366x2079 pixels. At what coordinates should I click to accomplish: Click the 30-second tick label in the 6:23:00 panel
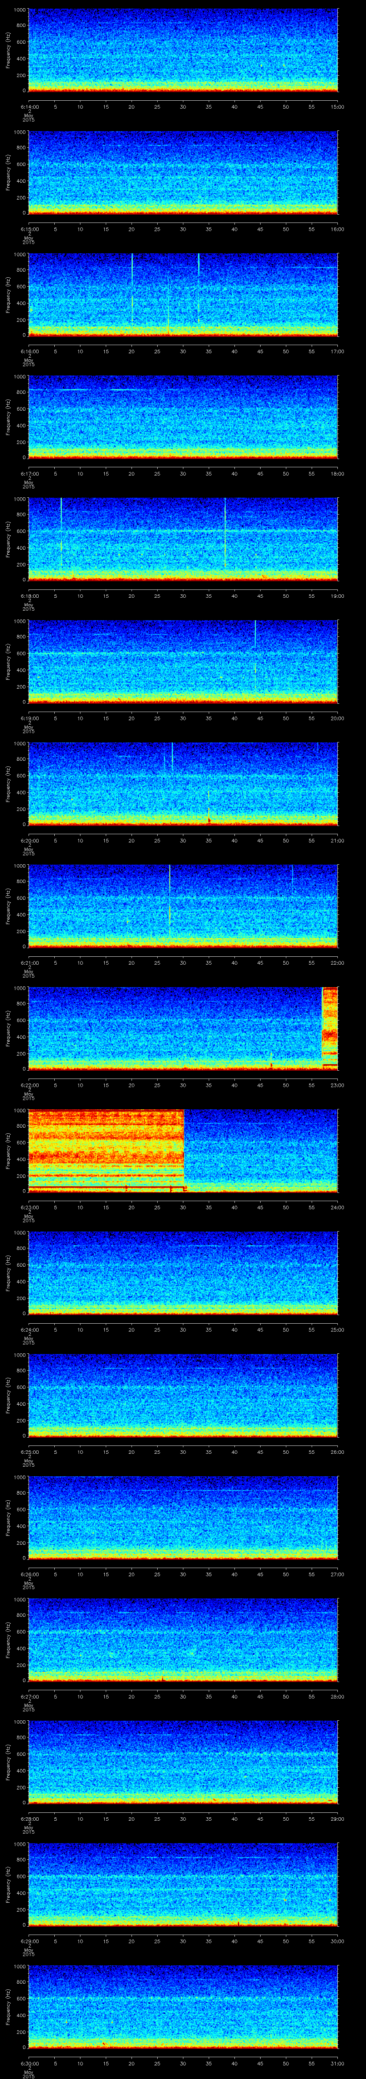click(x=183, y=1207)
